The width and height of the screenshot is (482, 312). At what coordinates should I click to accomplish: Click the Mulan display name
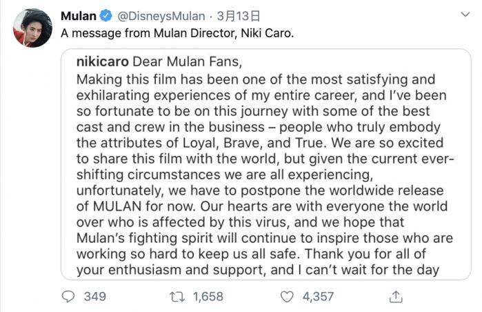(78, 16)
